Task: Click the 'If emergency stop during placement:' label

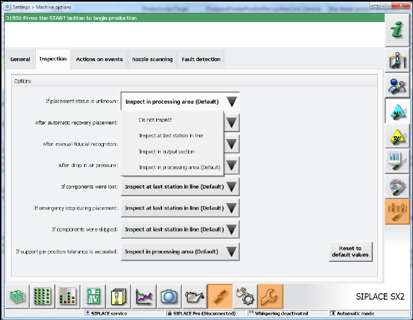Action: [x=76, y=208]
